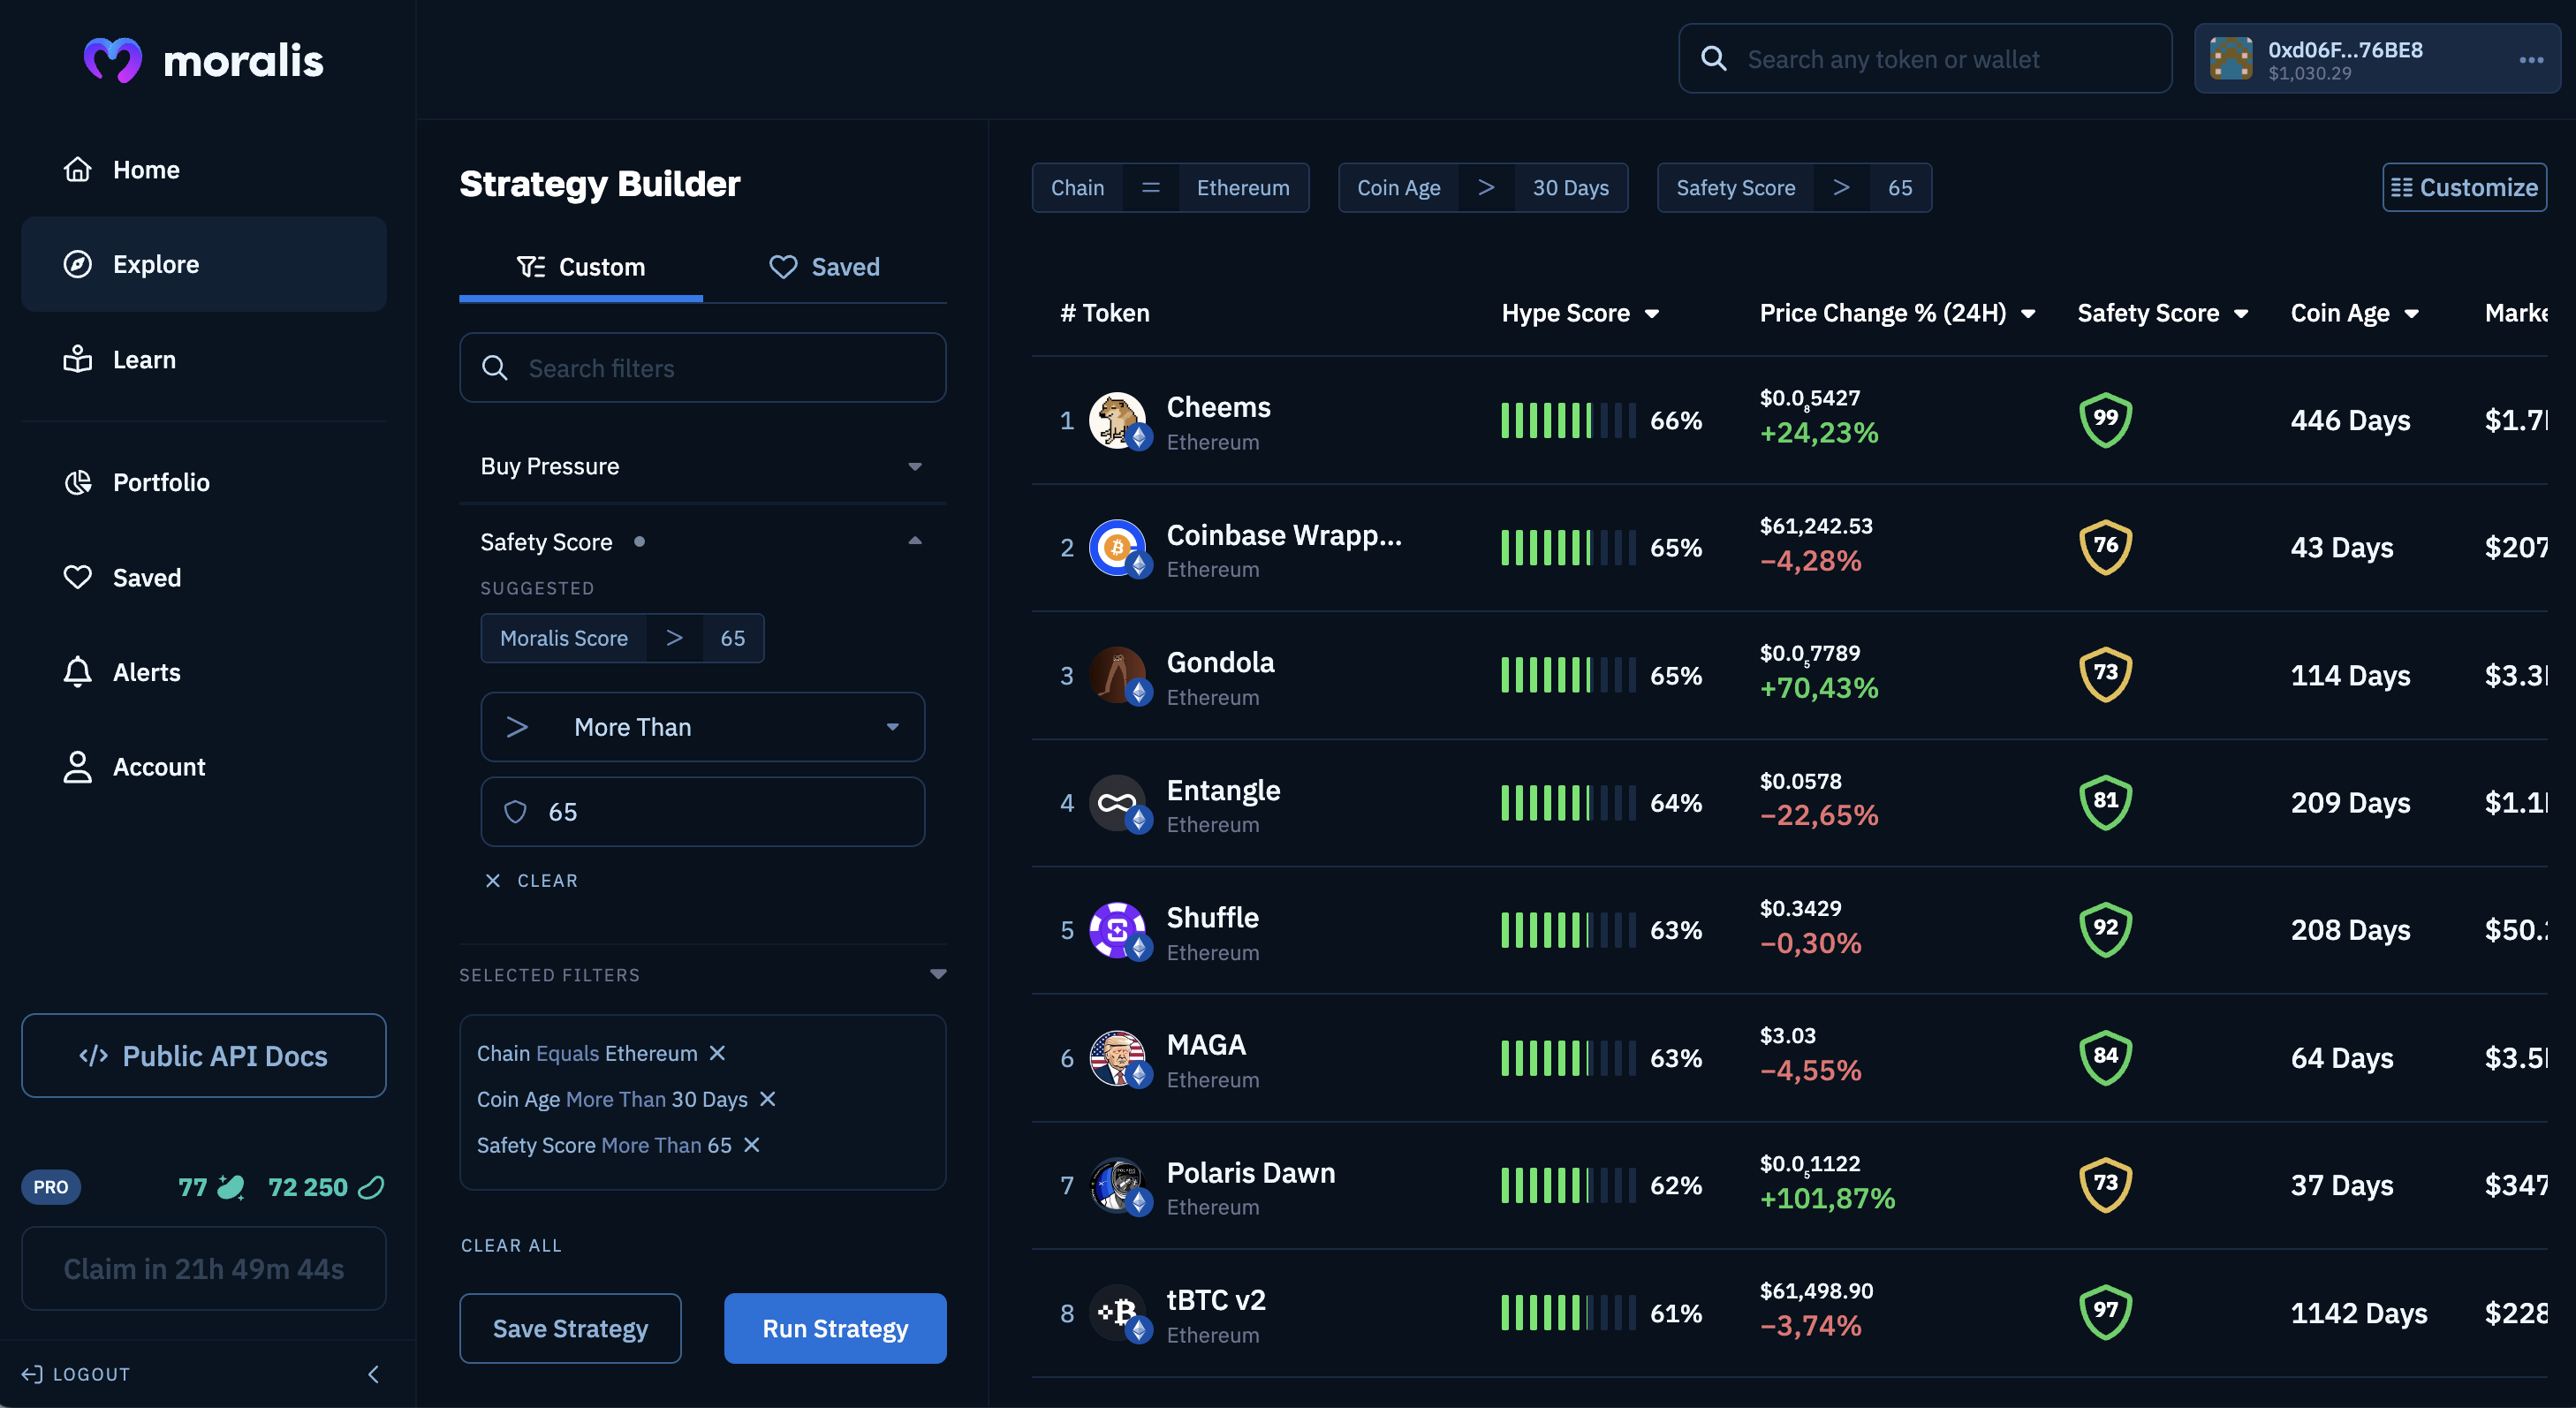Collapse the Safety Score filter section
Screen dimensions: 2576x1408
coord(914,541)
